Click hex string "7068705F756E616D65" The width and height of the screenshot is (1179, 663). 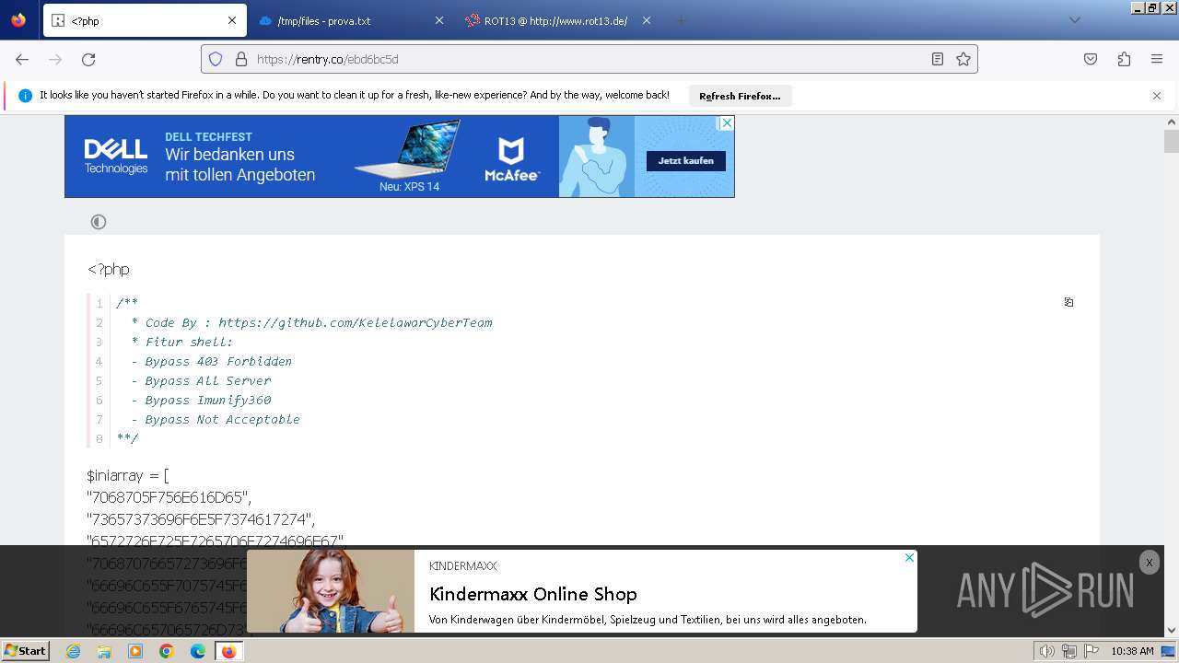pos(169,497)
